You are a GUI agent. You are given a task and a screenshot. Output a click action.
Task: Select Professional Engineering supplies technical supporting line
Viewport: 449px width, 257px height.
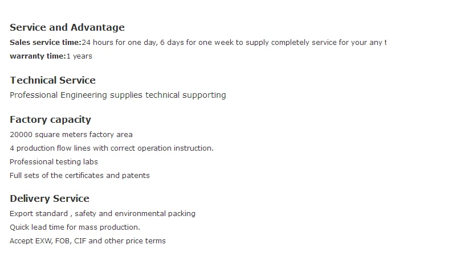(x=118, y=95)
